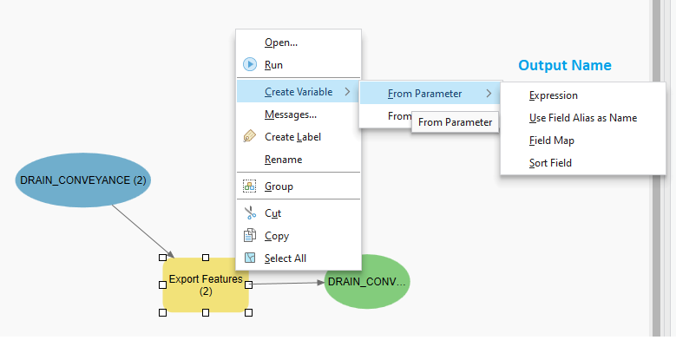
Task: Click the right-middle handle of Export Features
Action: [x=248, y=284]
